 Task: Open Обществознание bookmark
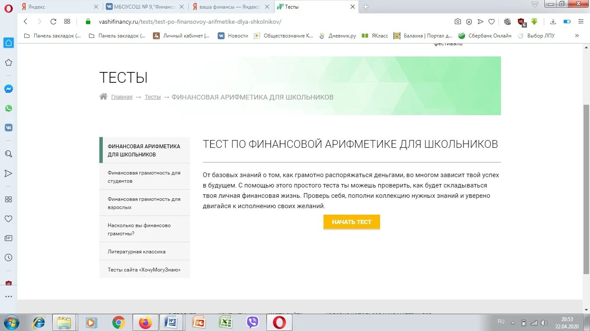click(x=283, y=36)
